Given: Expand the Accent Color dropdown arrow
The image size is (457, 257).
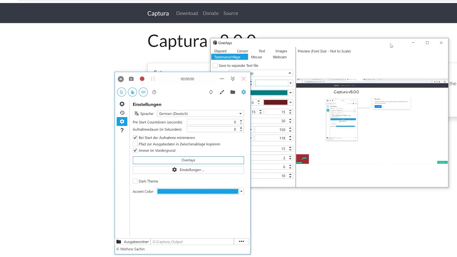Looking at the screenshot, I should tap(241, 192).
